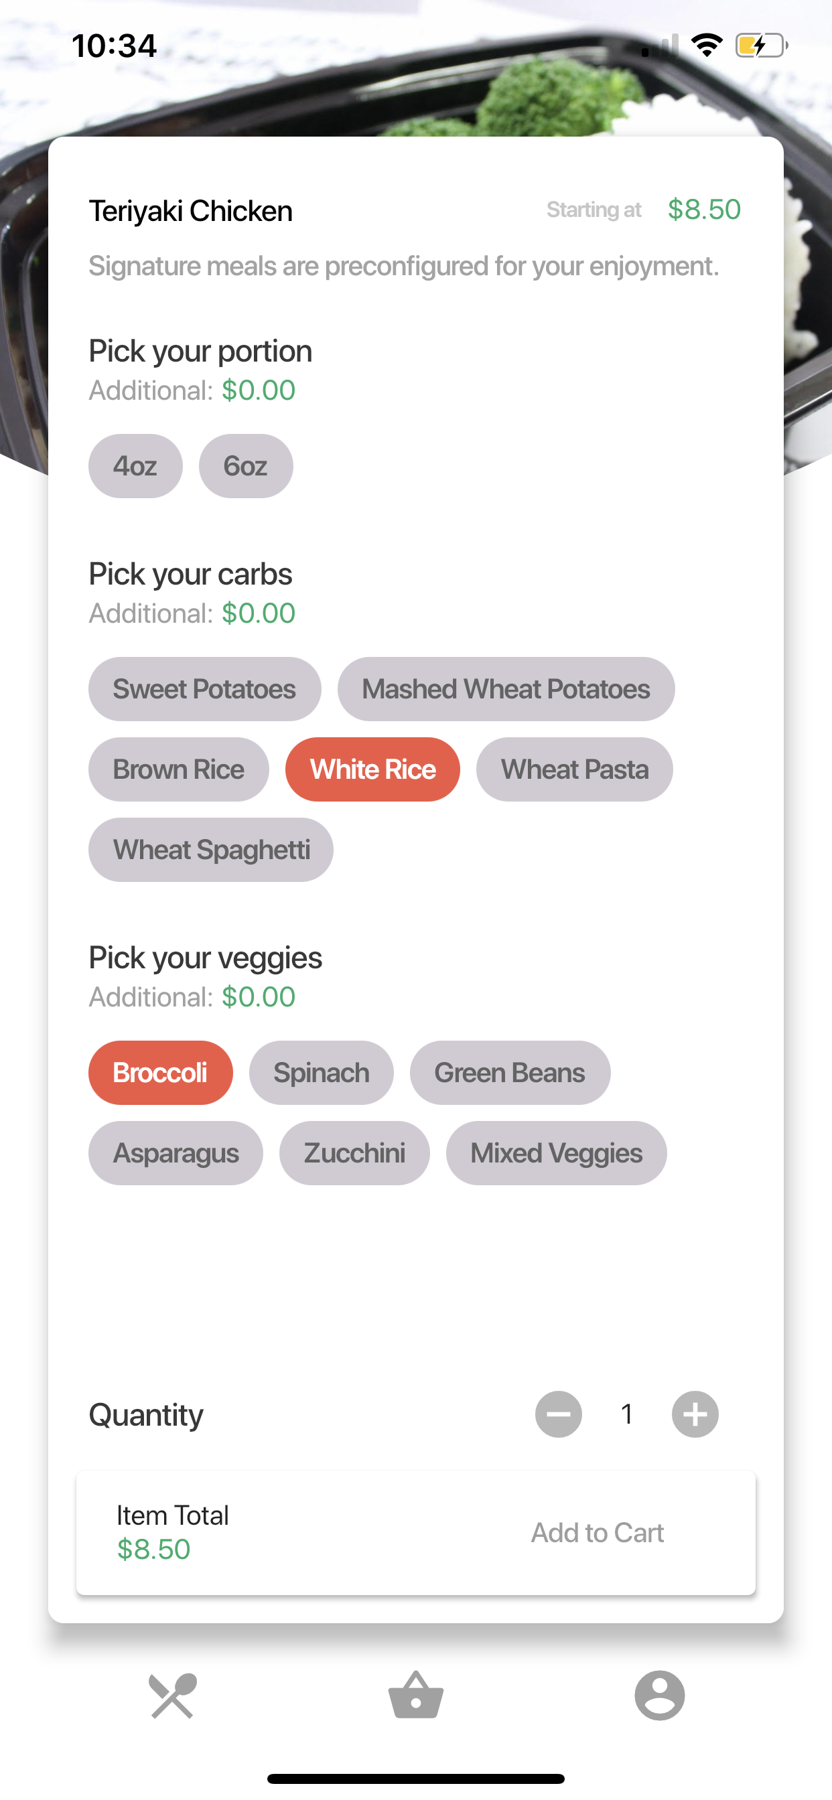Pick Brown Rice carb chip

pos(178,769)
